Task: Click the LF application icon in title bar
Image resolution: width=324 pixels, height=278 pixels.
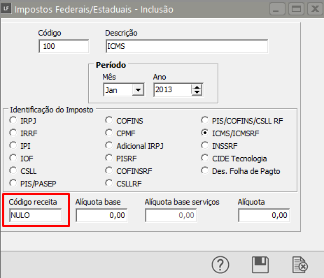Action: coord(6,9)
